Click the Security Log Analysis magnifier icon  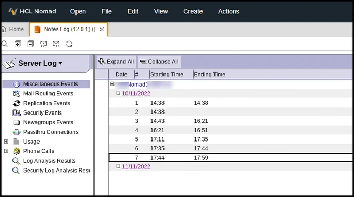pos(16,171)
